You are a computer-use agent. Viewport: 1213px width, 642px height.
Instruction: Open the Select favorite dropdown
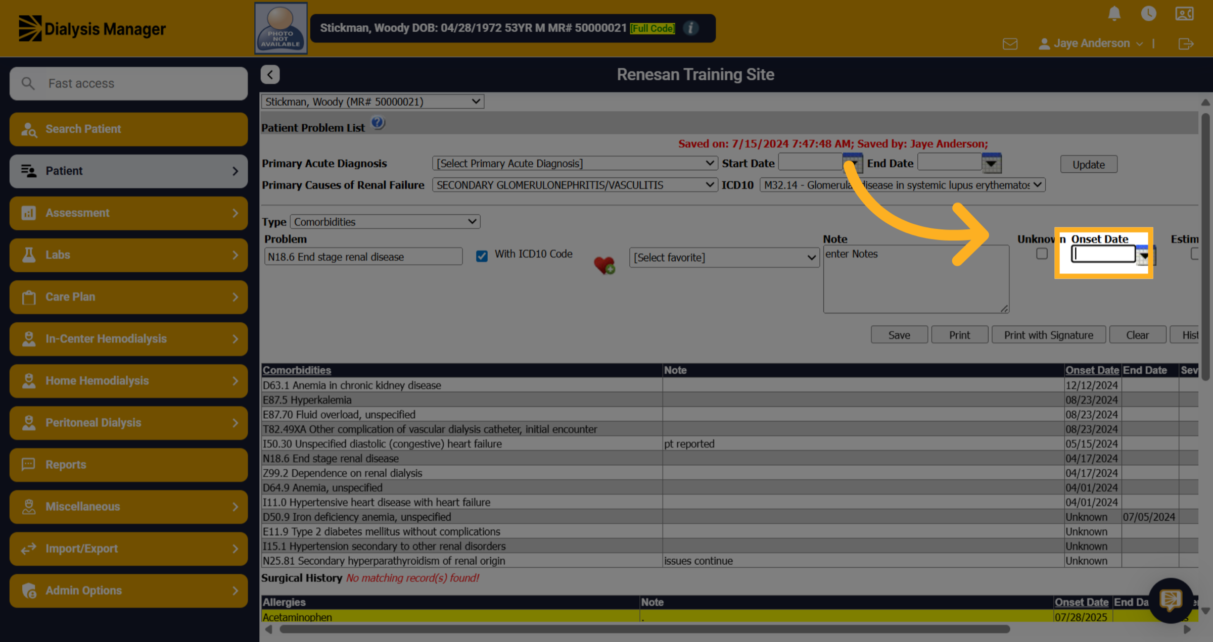point(724,258)
